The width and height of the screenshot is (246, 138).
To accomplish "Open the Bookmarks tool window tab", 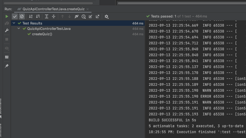I will pos(1,108).
